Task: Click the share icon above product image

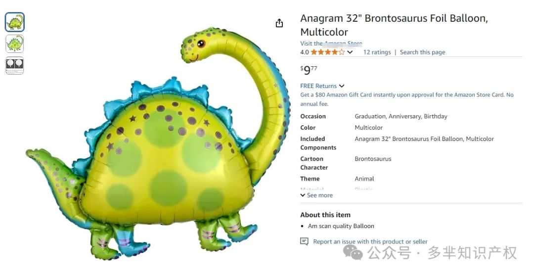Action: 279,23
